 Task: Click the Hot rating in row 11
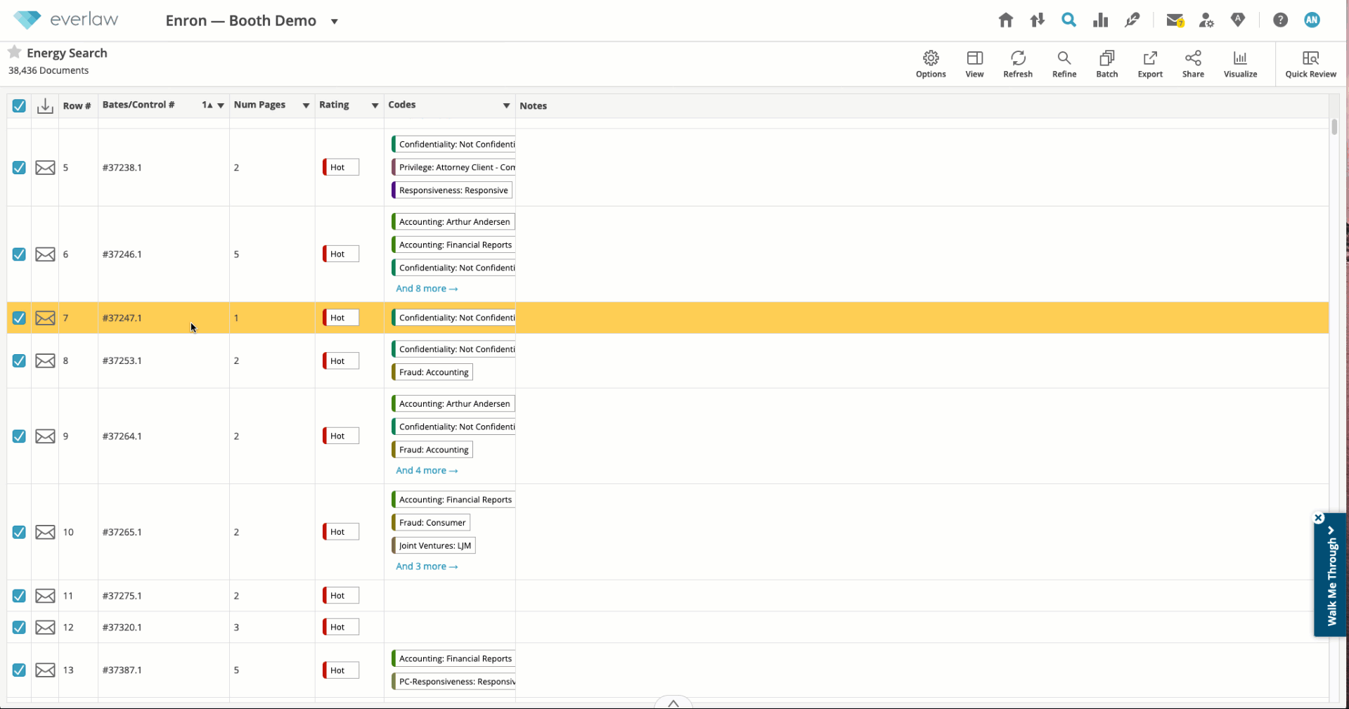pyautogui.click(x=341, y=595)
